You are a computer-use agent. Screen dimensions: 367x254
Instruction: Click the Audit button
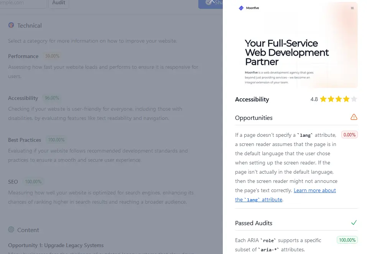(x=59, y=3)
